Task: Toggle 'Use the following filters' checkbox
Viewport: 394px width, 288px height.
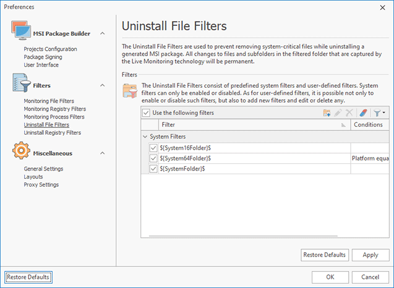Action: (146, 112)
